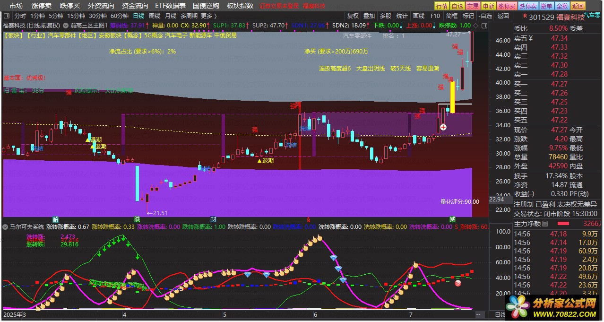This screenshot has width=604, height=322.
Task: Click the 画线 drawing toolbar item
Action: click(419, 16)
